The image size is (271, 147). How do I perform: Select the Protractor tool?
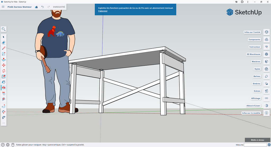click(4, 118)
